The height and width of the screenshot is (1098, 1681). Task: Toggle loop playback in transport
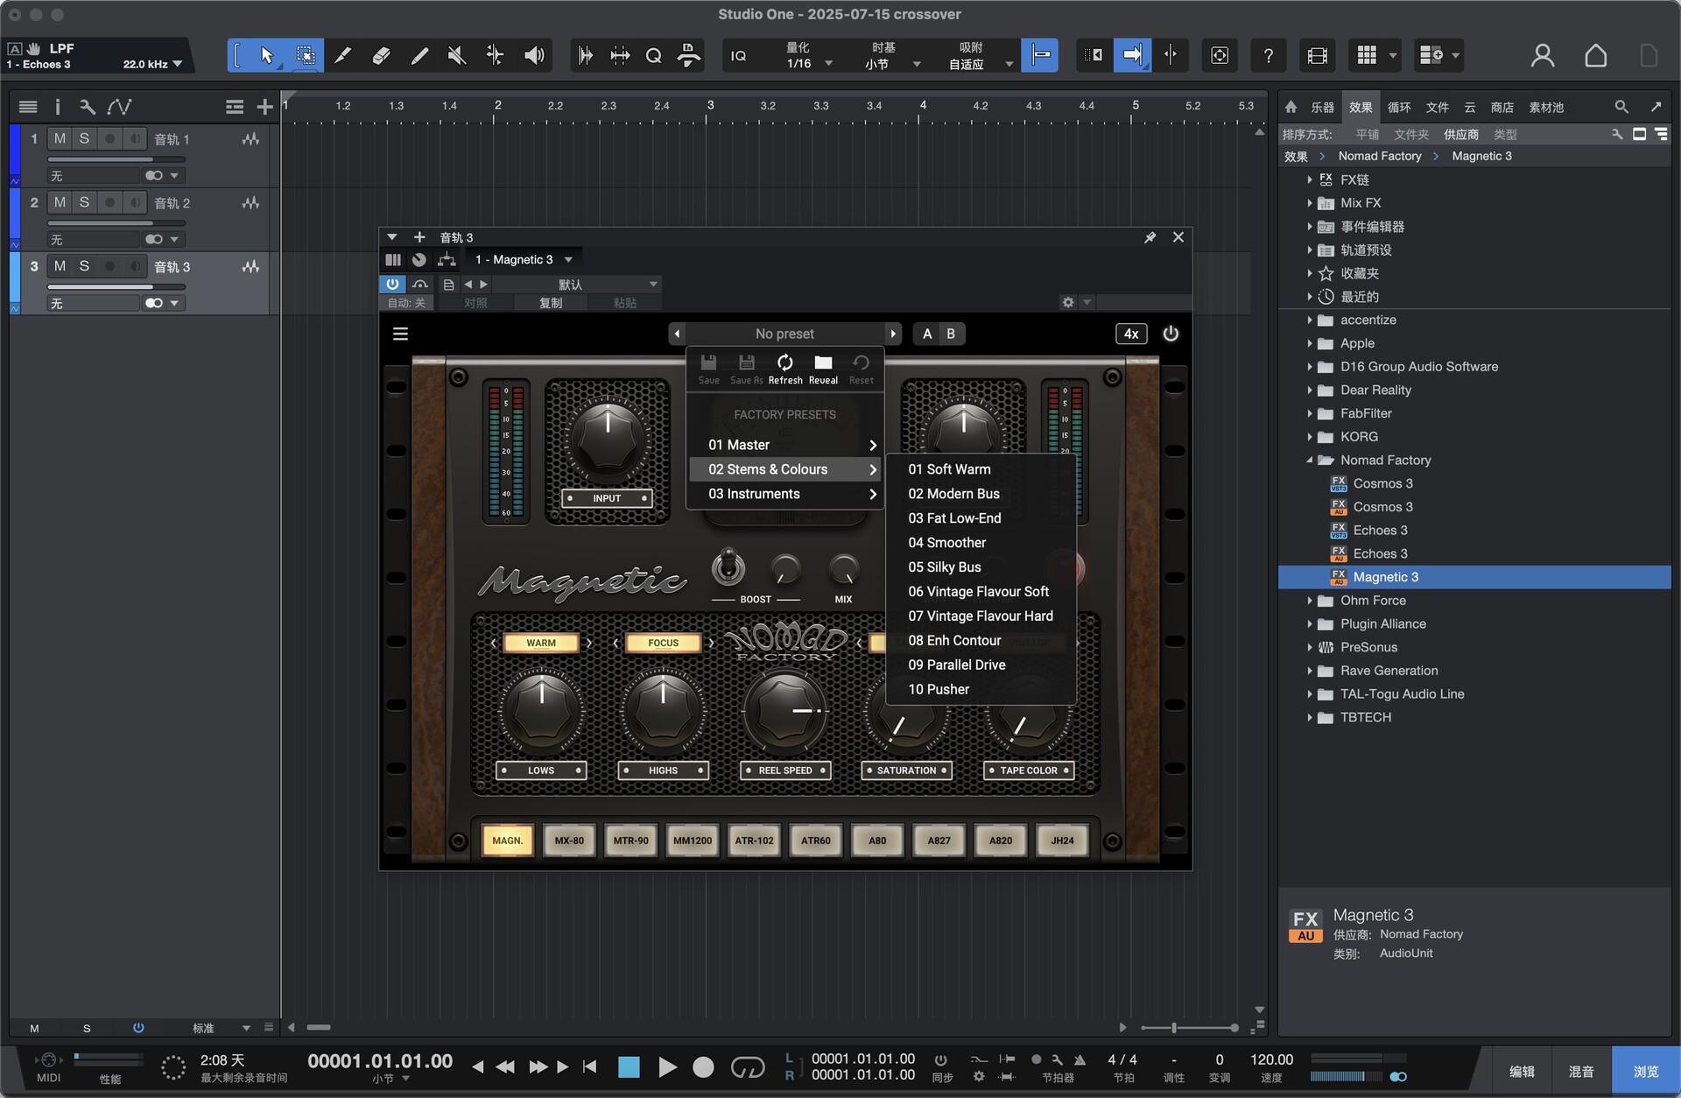click(x=748, y=1066)
